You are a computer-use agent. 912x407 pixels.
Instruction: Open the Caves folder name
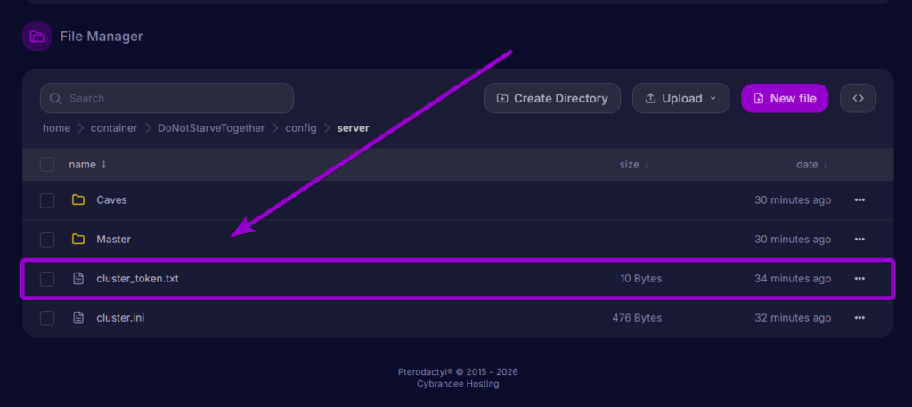[x=111, y=200]
